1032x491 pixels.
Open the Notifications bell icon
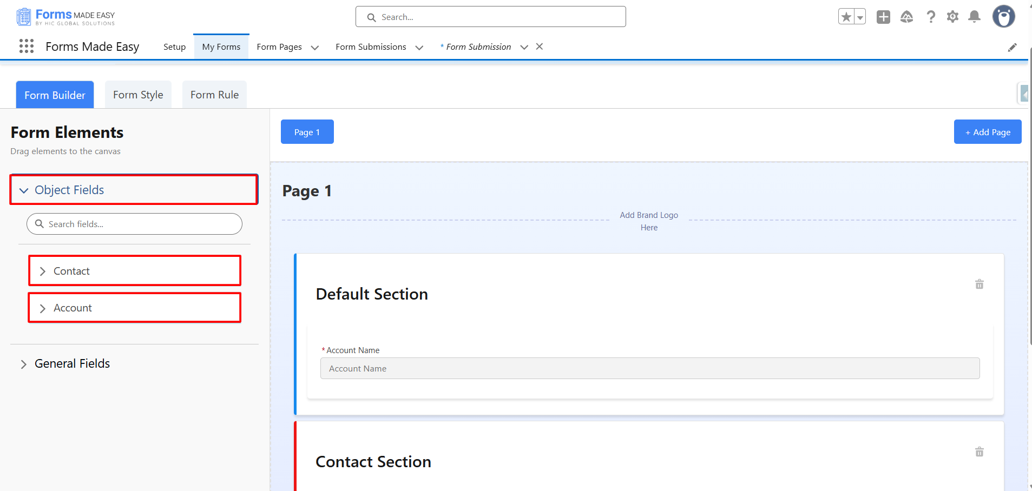tap(974, 17)
